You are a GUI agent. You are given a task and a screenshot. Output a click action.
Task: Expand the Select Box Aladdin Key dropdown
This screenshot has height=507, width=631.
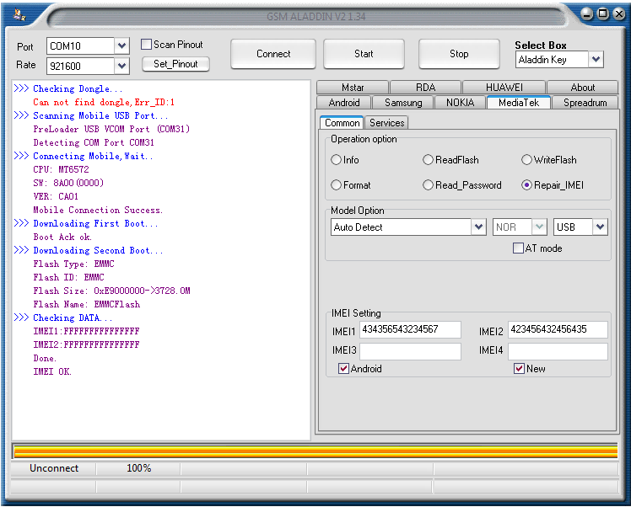[x=596, y=60]
